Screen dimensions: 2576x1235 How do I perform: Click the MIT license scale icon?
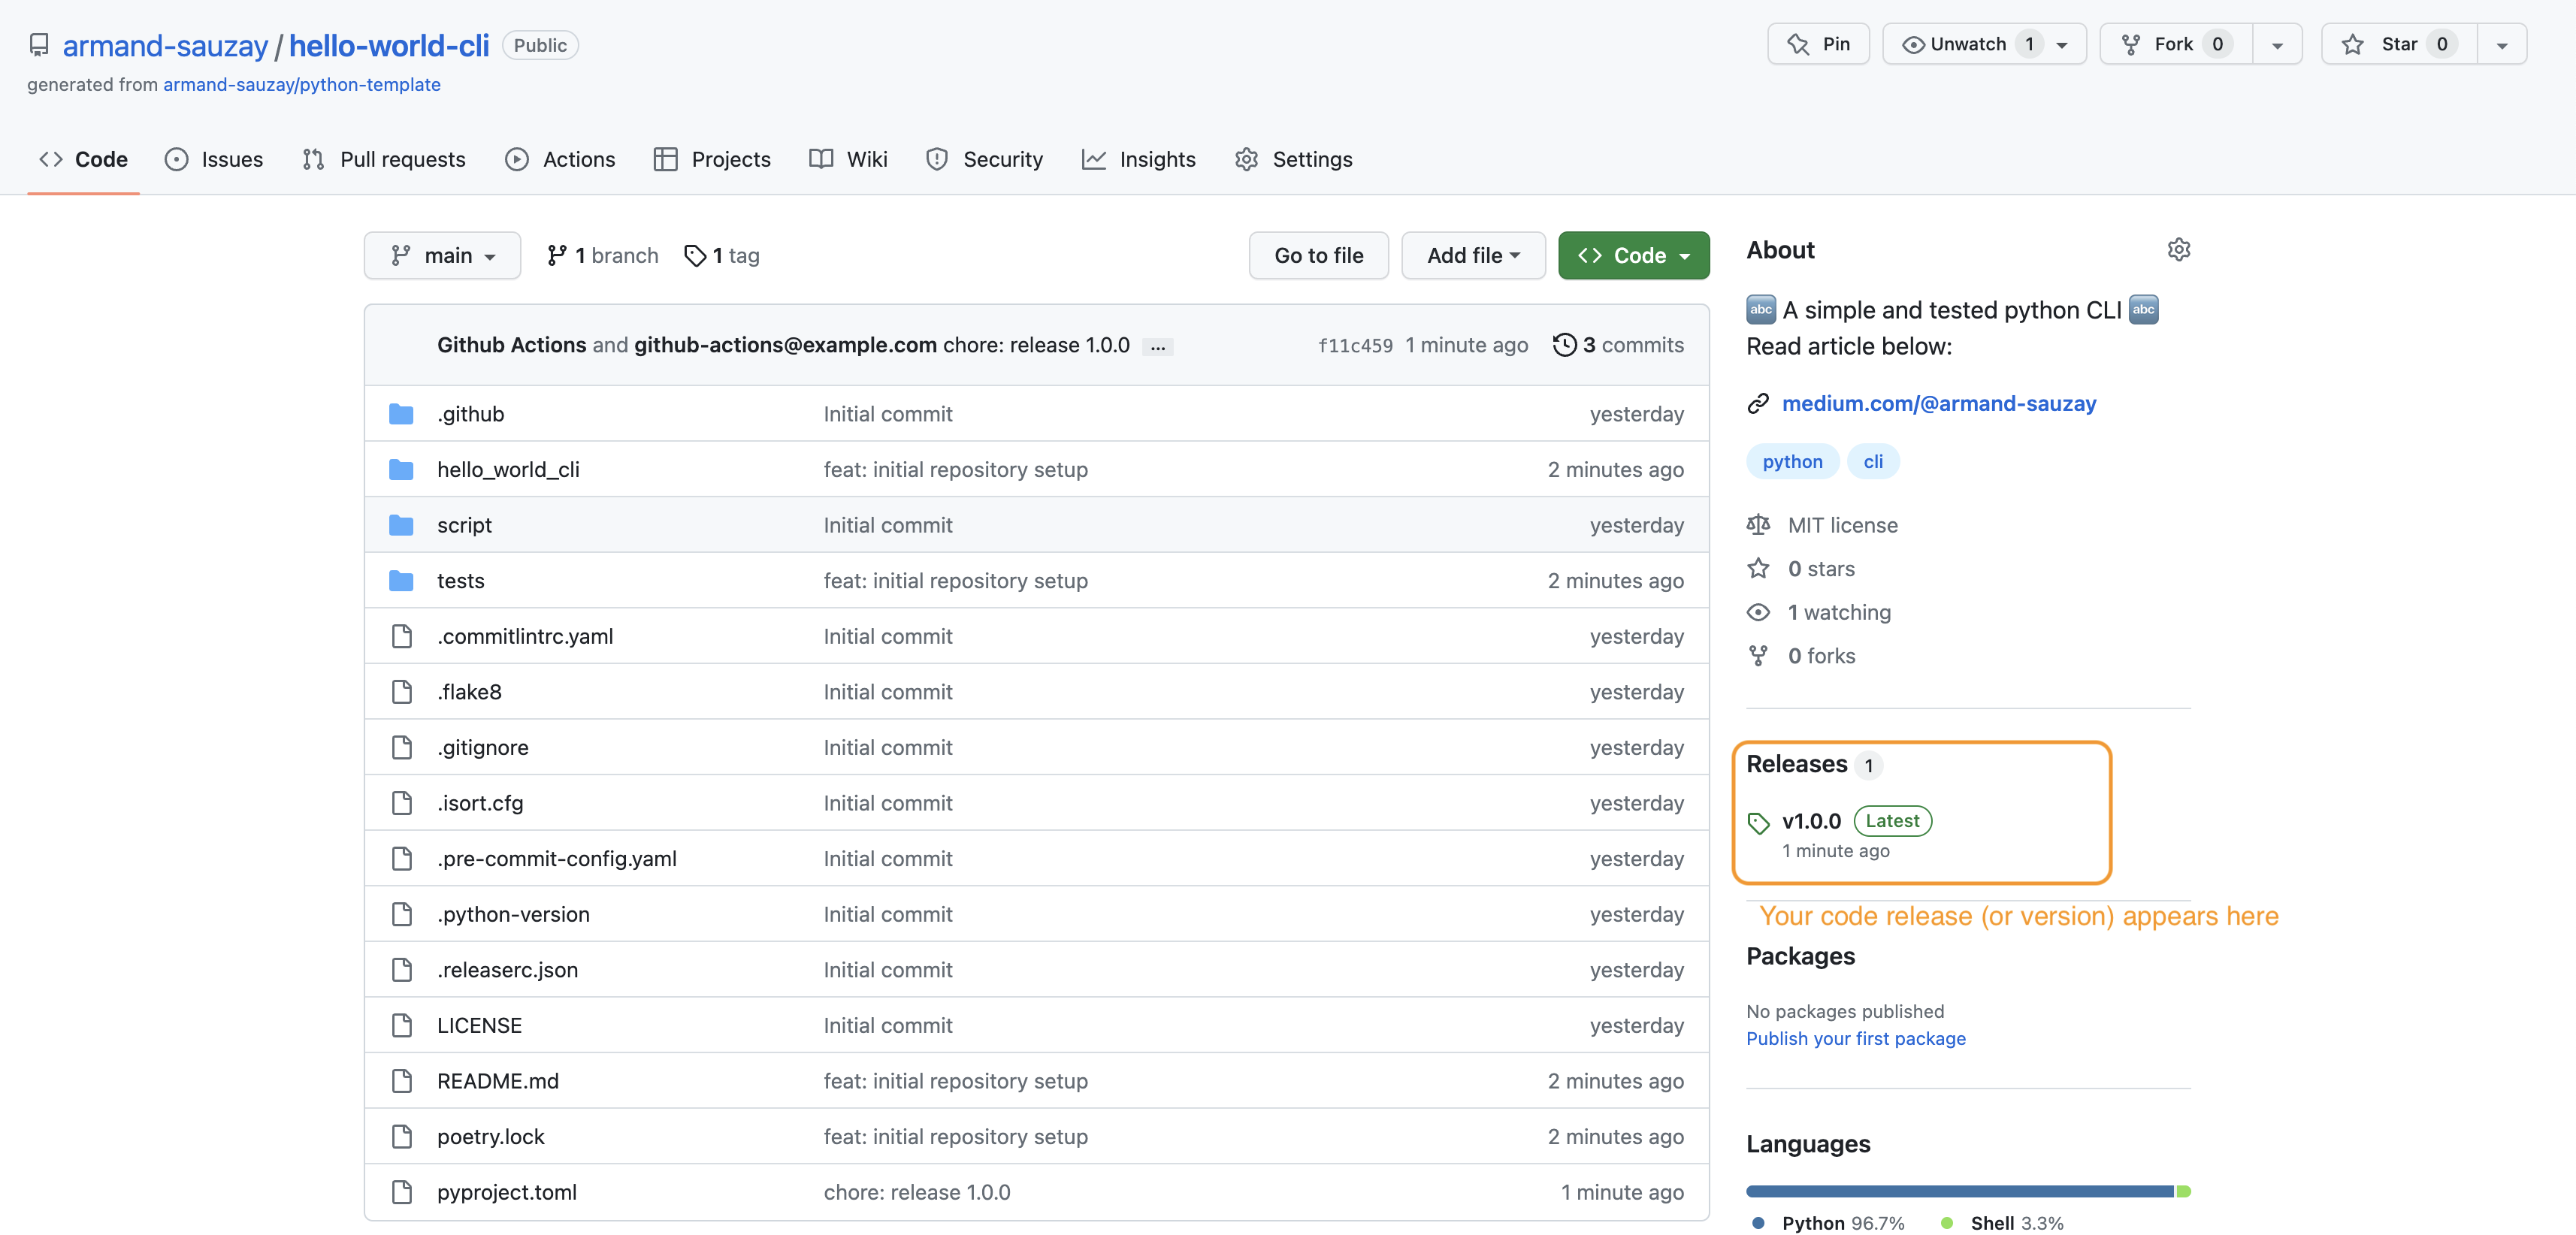[1758, 525]
